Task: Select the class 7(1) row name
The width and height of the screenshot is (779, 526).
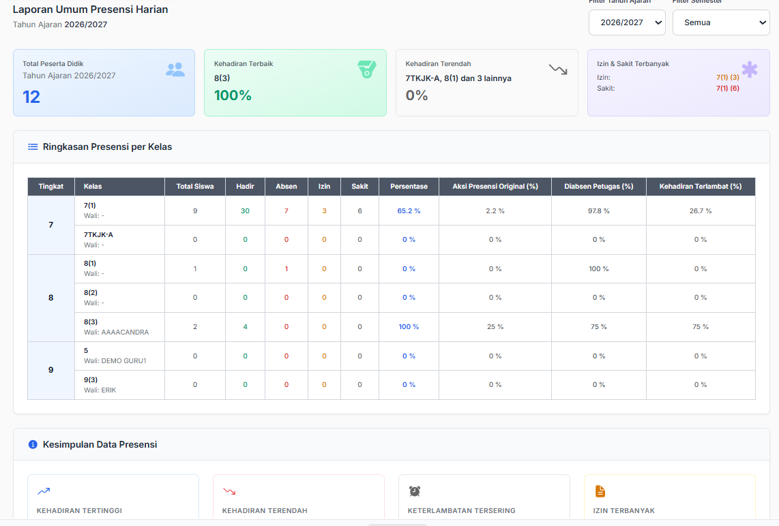Action: (x=90, y=206)
